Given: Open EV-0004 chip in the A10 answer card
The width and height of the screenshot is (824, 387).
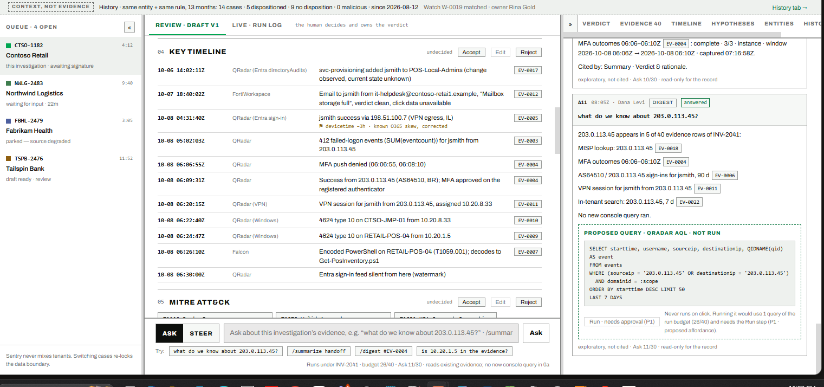Looking at the screenshot, I should [677, 44].
